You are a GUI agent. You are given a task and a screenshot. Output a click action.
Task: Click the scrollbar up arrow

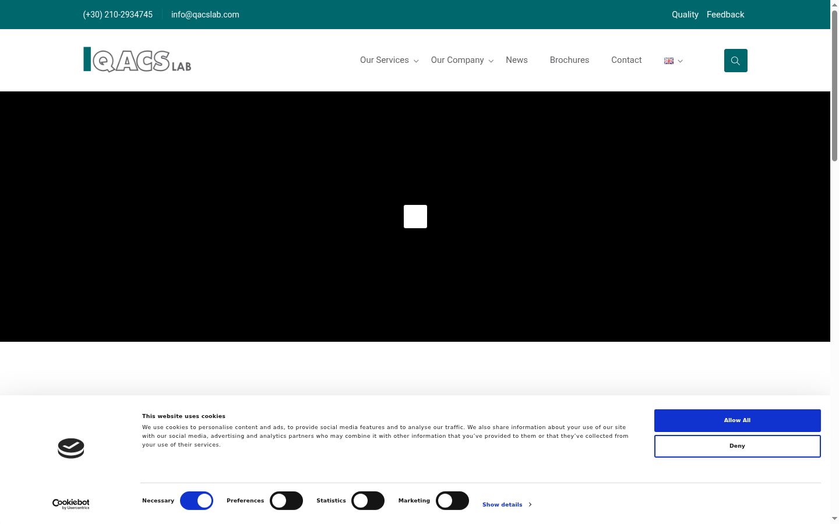834,4
